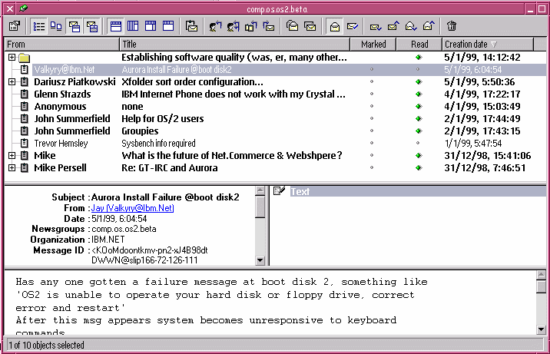Expand the Mike Net.Commerce thread
This screenshot has width=550, height=354.
(12, 155)
